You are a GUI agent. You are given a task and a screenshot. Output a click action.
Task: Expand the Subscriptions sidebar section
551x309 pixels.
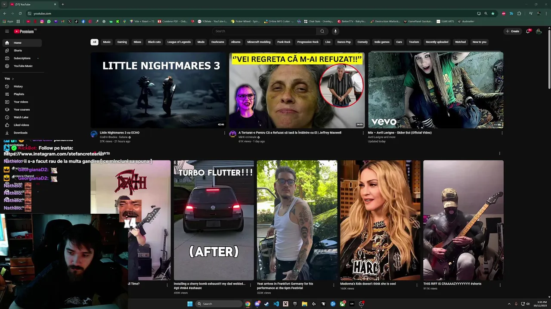point(38,58)
